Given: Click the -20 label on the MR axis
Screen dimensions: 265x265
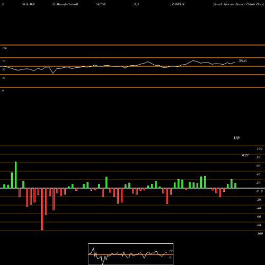Looking at the screenshot, I should [259, 200].
